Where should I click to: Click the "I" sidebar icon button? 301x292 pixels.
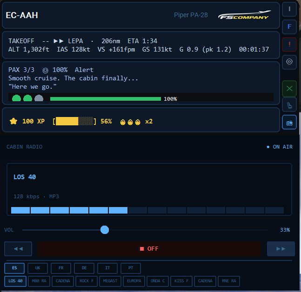[289, 9]
